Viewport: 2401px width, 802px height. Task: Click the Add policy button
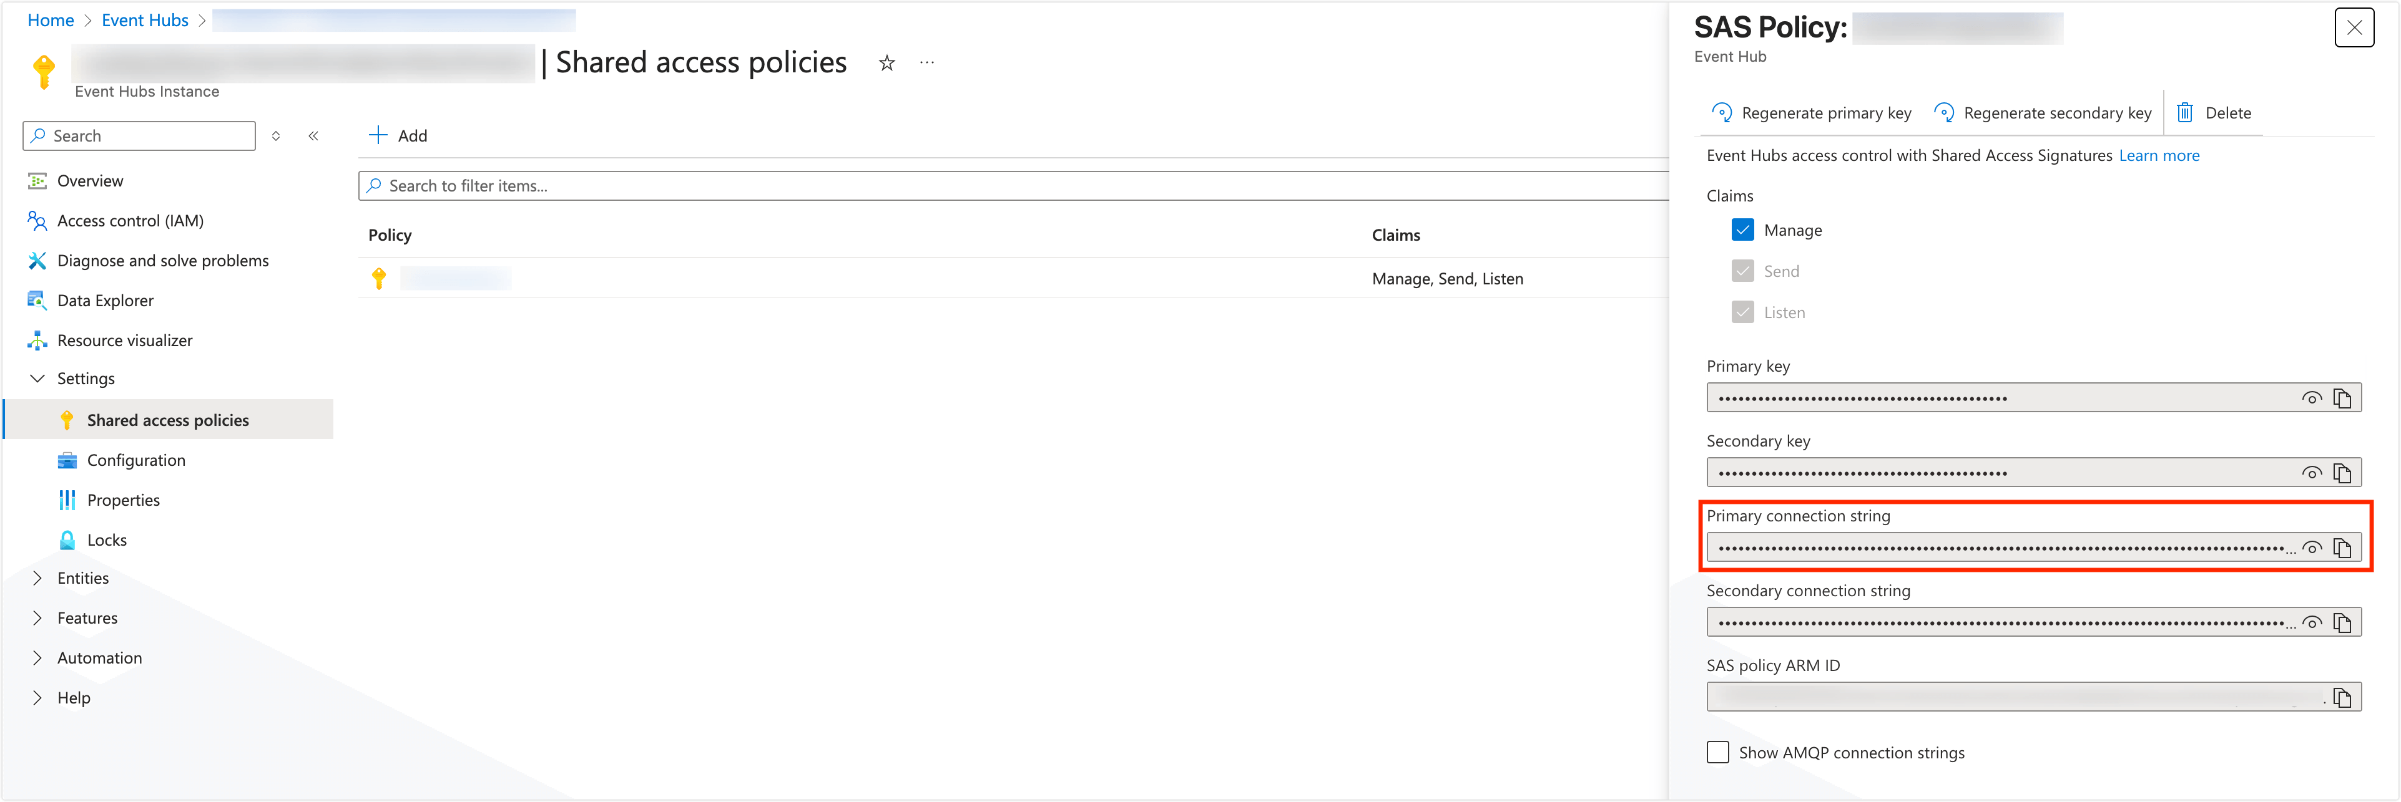(x=398, y=136)
